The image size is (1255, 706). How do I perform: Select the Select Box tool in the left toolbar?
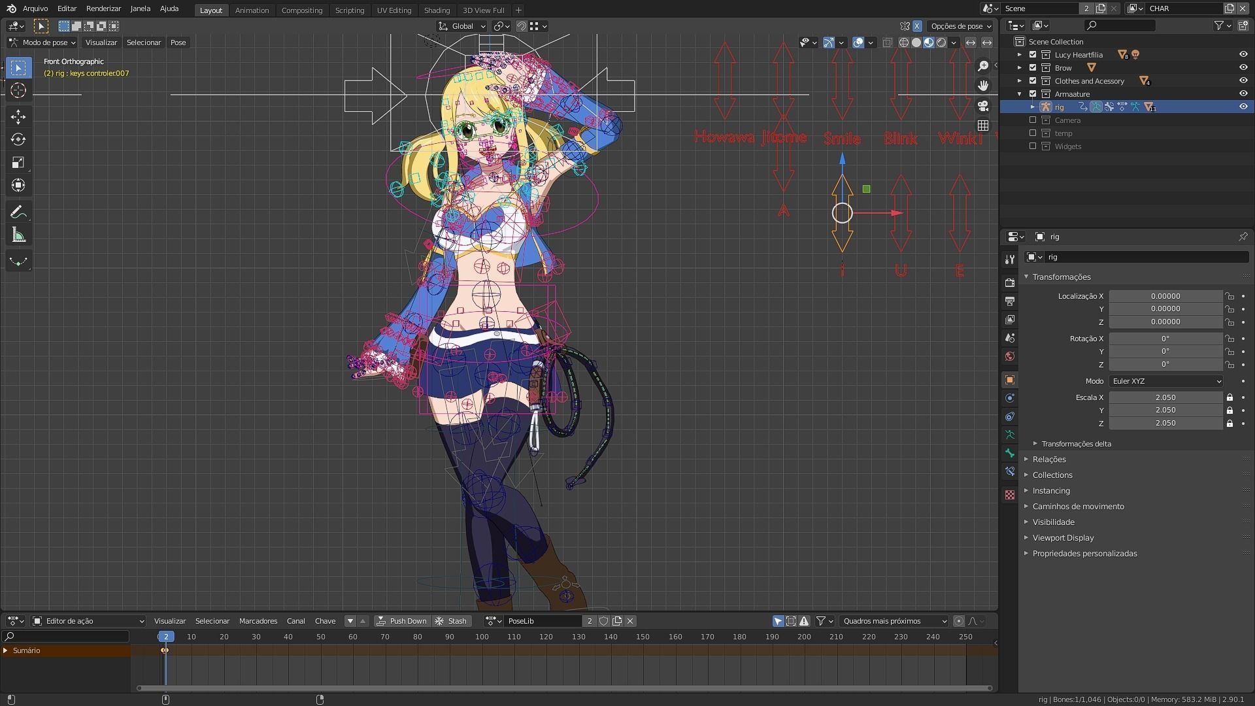(x=18, y=68)
